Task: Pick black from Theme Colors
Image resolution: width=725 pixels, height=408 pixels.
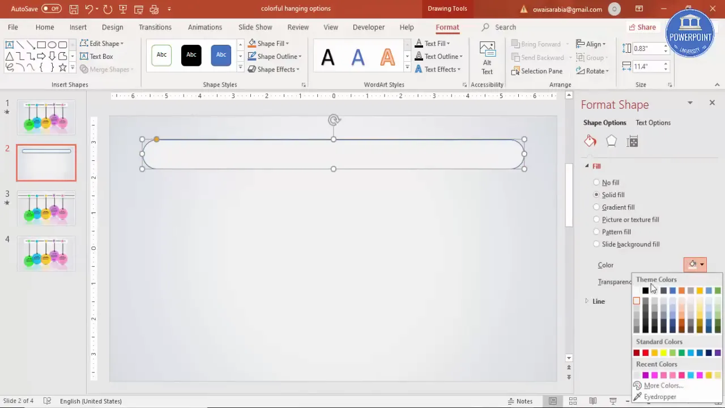Action: [645, 291]
